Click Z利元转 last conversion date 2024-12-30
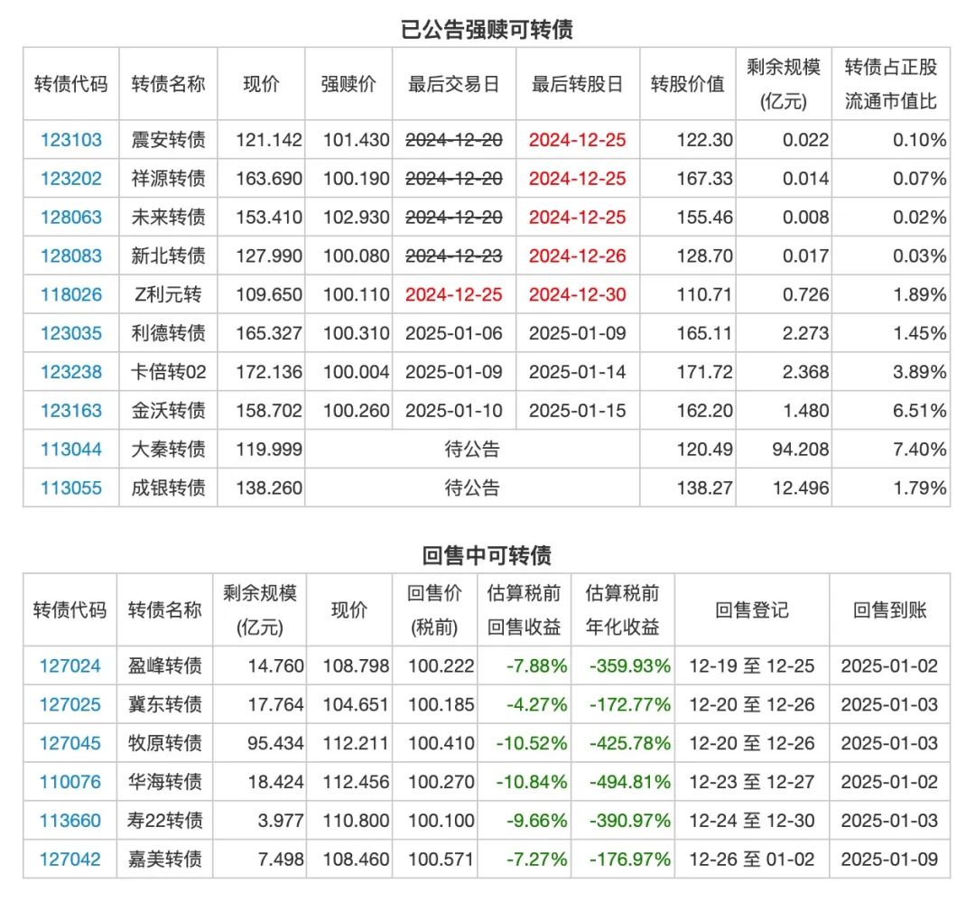The width and height of the screenshot is (975, 902). point(578,294)
